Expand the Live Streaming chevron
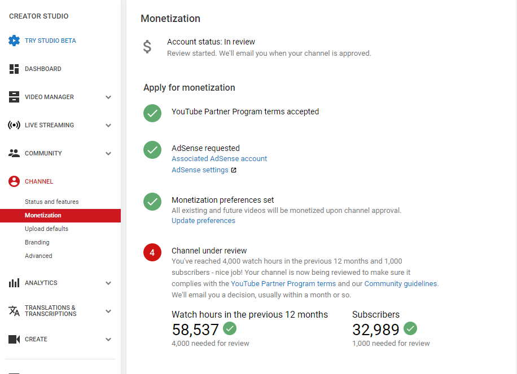 coord(108,126)
